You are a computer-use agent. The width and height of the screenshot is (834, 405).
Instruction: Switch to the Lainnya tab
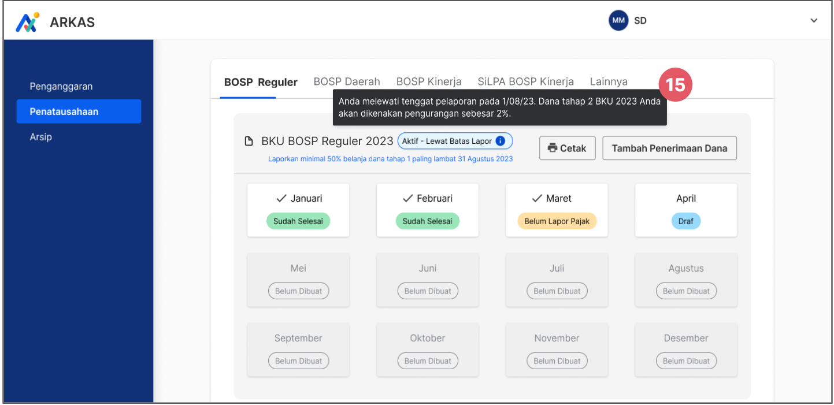pos(609,81)
